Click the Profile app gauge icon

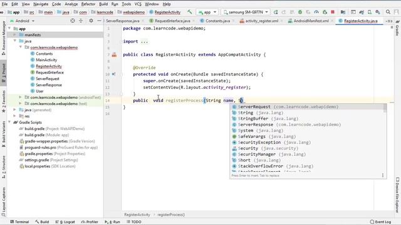point(316,12)
